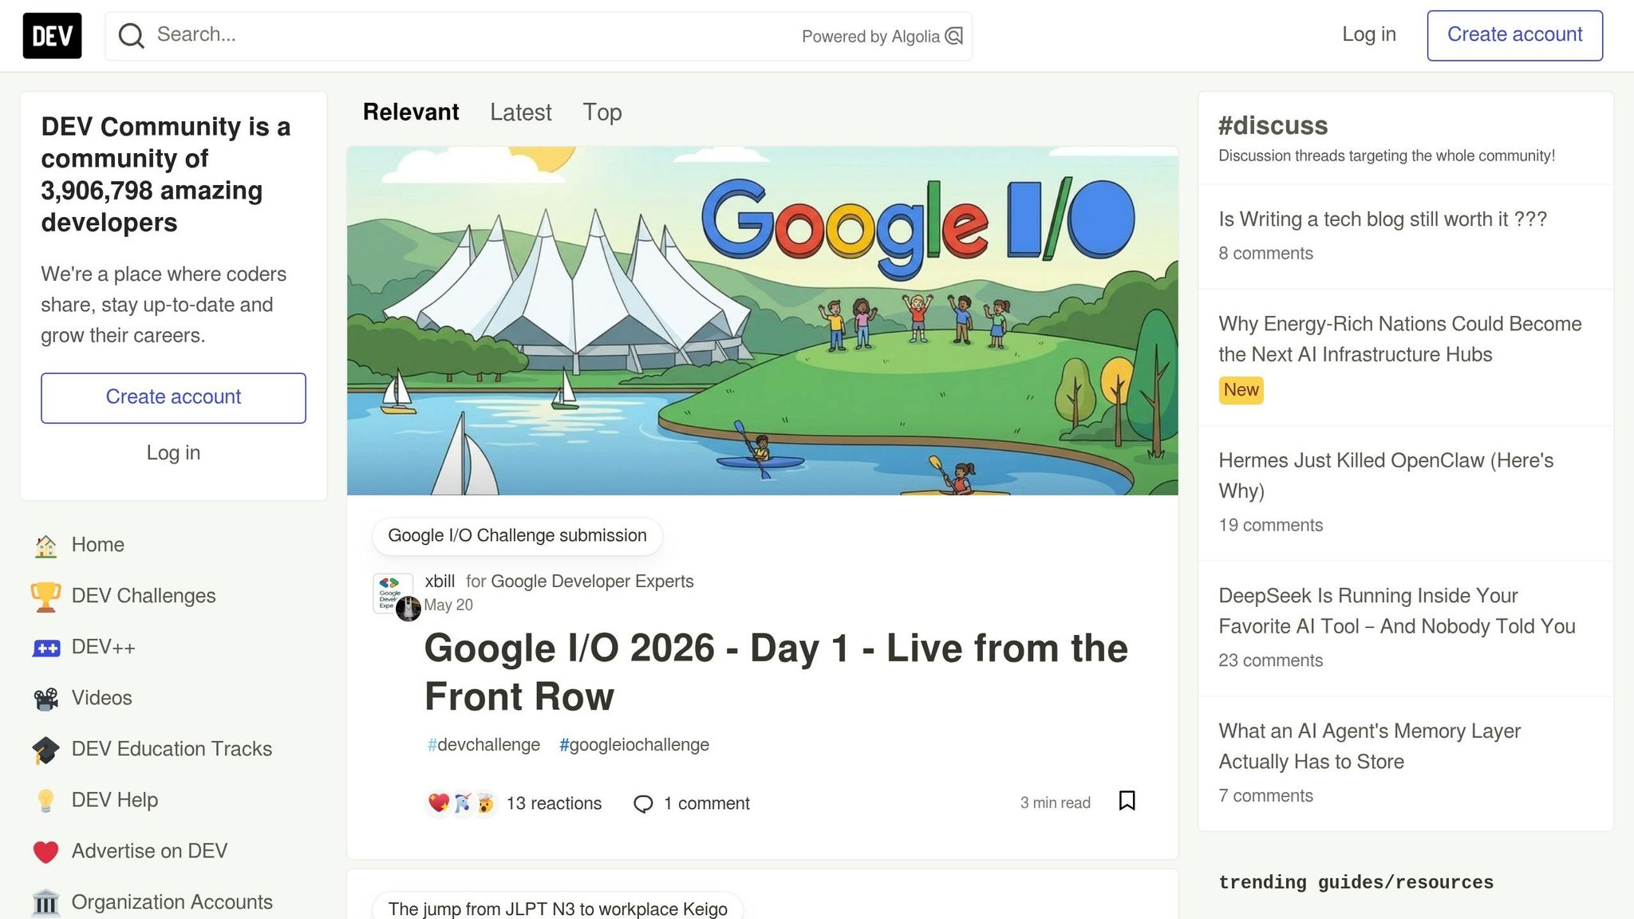Click '8 comments' under tech blog thread
The width and height of the screenshot is (1634, 919).
(x=1265, y=254)
